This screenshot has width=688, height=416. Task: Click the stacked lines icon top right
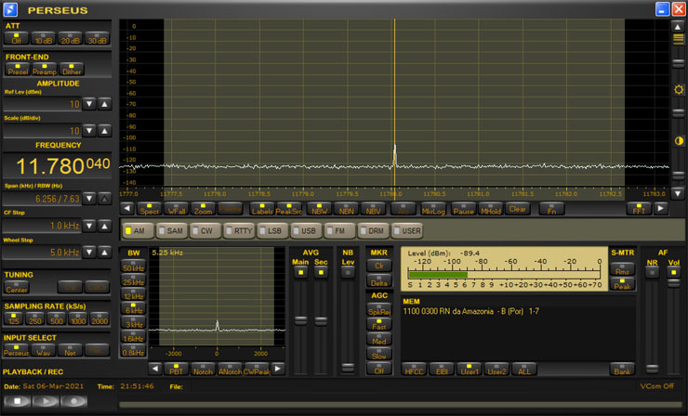679,39
